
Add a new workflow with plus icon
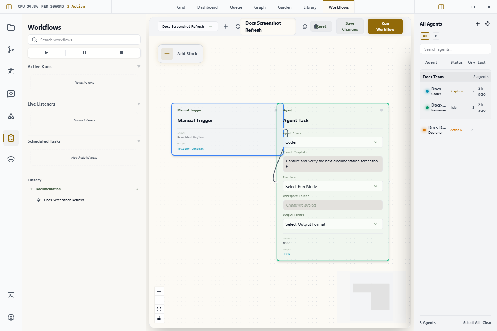click(x=226, y=27)
